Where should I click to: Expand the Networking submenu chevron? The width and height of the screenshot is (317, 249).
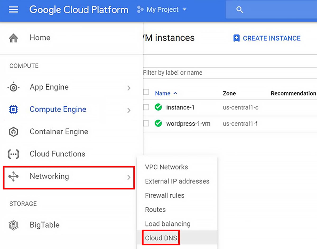[129, 177]
